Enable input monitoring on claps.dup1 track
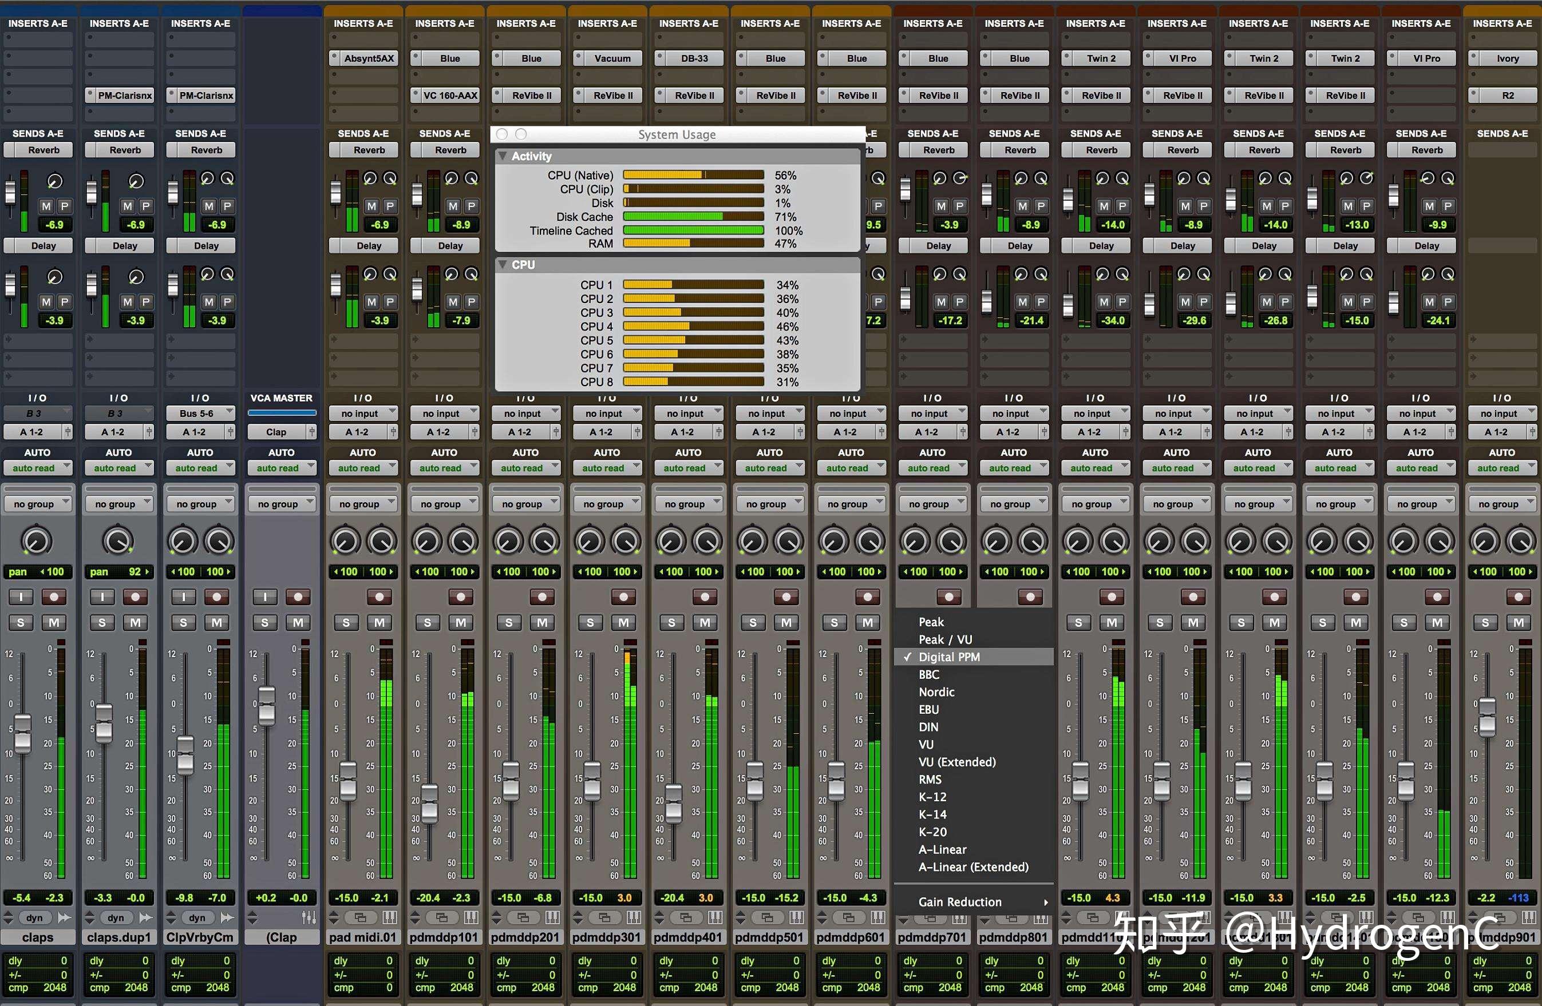Image resolution: width=1542 pixels, height=1006 pixels. coord(102,597)
